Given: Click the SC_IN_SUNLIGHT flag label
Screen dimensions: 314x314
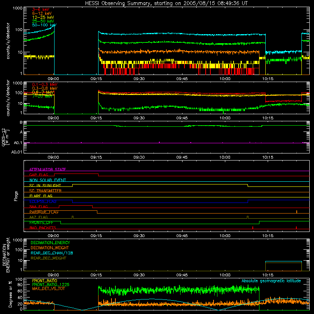Looking at the screenshot, I should tap(45, 185).
